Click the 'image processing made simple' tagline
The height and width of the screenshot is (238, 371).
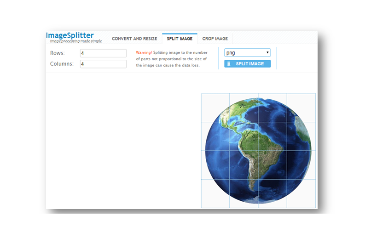click(75, 41)
